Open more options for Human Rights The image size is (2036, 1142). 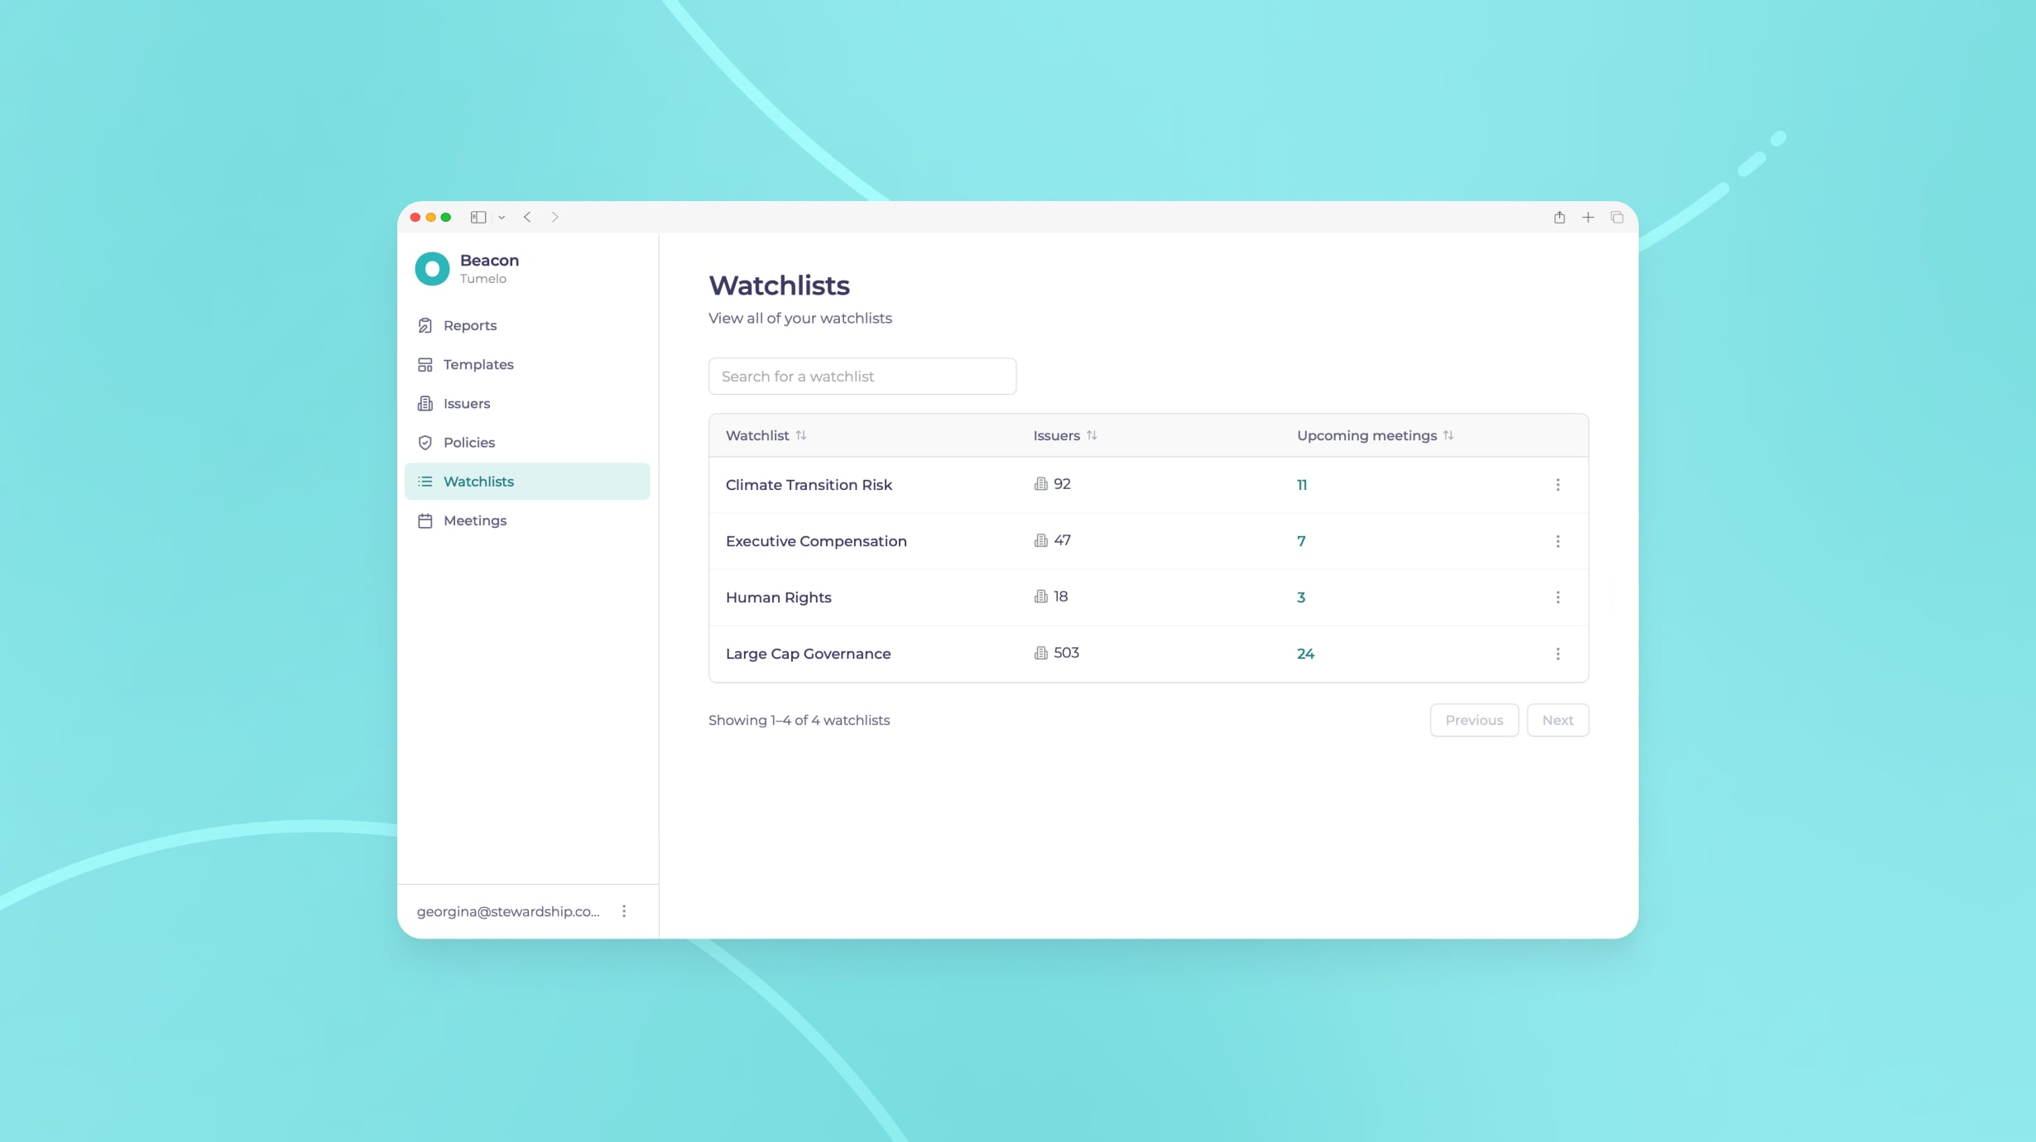[x=1558, y=597]
